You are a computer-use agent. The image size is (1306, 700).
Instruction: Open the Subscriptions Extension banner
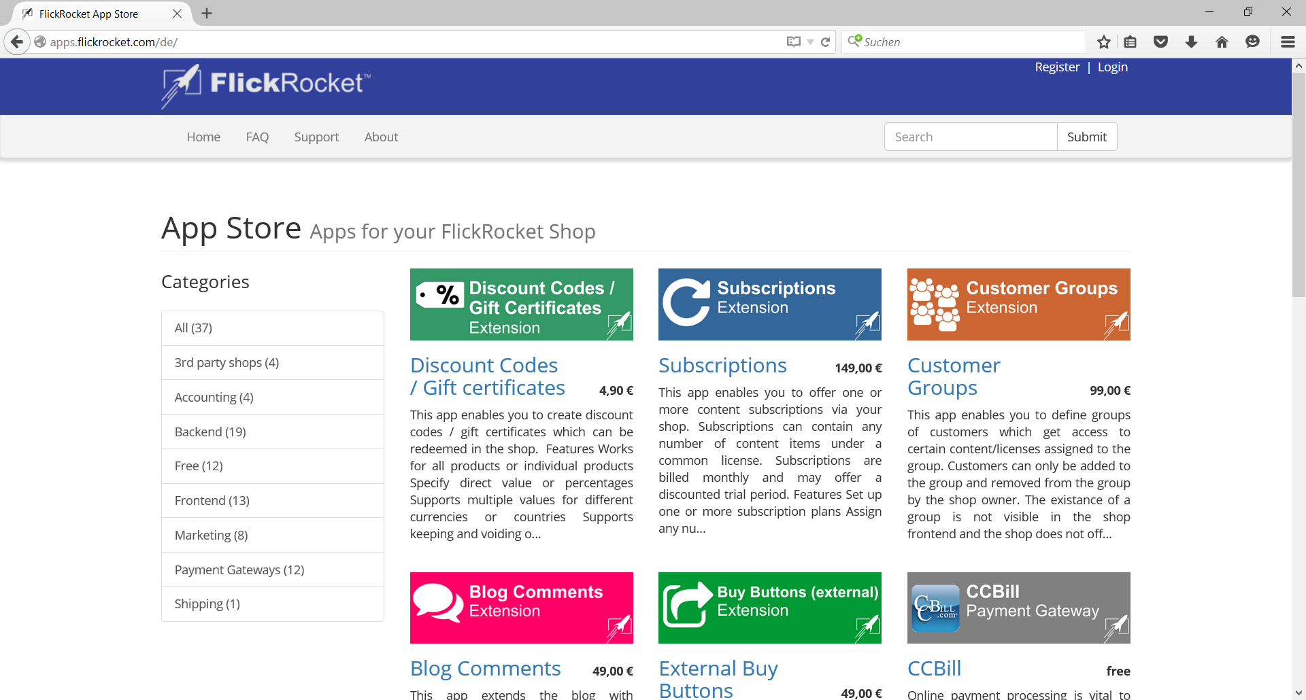tap(769, 304)
